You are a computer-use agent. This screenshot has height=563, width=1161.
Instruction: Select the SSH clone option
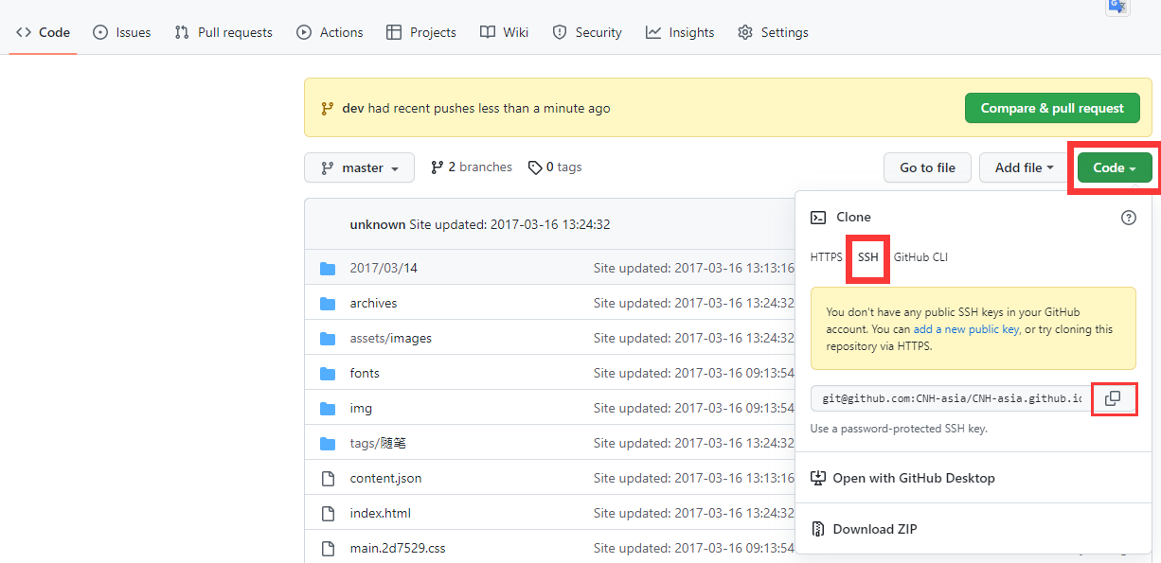click(x=868, y=257)
